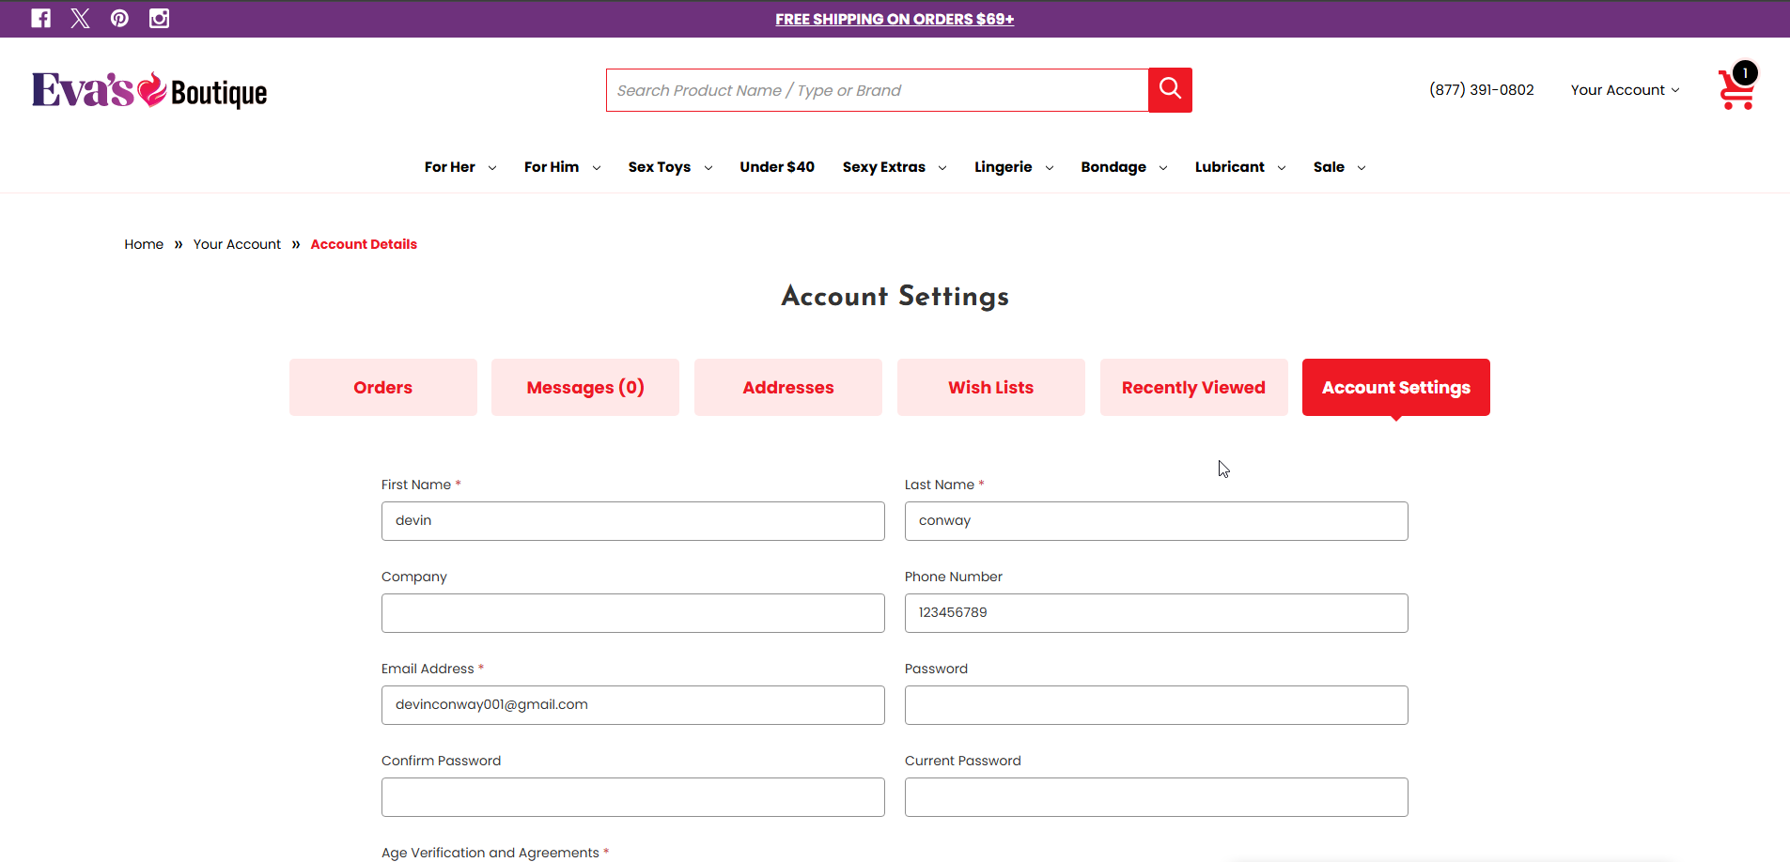Select the Under $40 menu item

777,167
